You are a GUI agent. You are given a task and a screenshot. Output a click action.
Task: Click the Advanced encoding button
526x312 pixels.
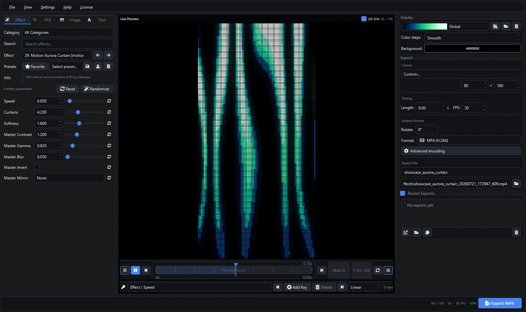coord(461,151)
